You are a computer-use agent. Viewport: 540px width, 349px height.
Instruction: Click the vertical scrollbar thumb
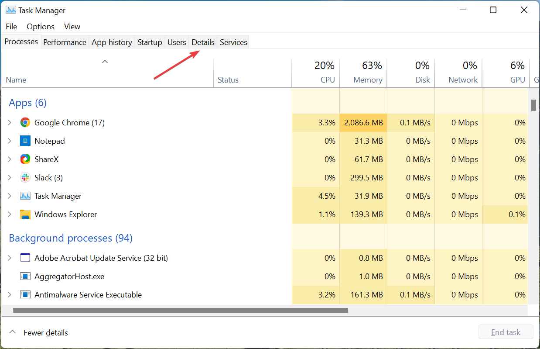click(533, 105)
